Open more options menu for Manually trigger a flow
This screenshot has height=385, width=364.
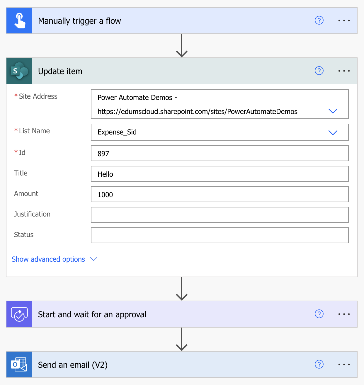tap(344, 21)
